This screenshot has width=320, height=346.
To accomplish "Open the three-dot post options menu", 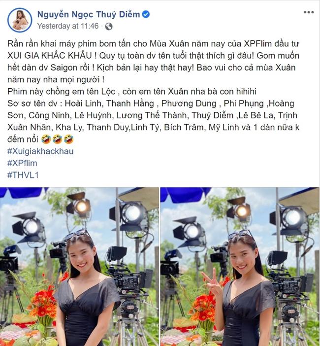I will coord(309,12).
